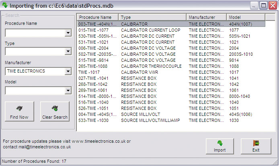This screenshot has width=279, height=166.
Task: Sort list by Type column header
Action: 152,17
